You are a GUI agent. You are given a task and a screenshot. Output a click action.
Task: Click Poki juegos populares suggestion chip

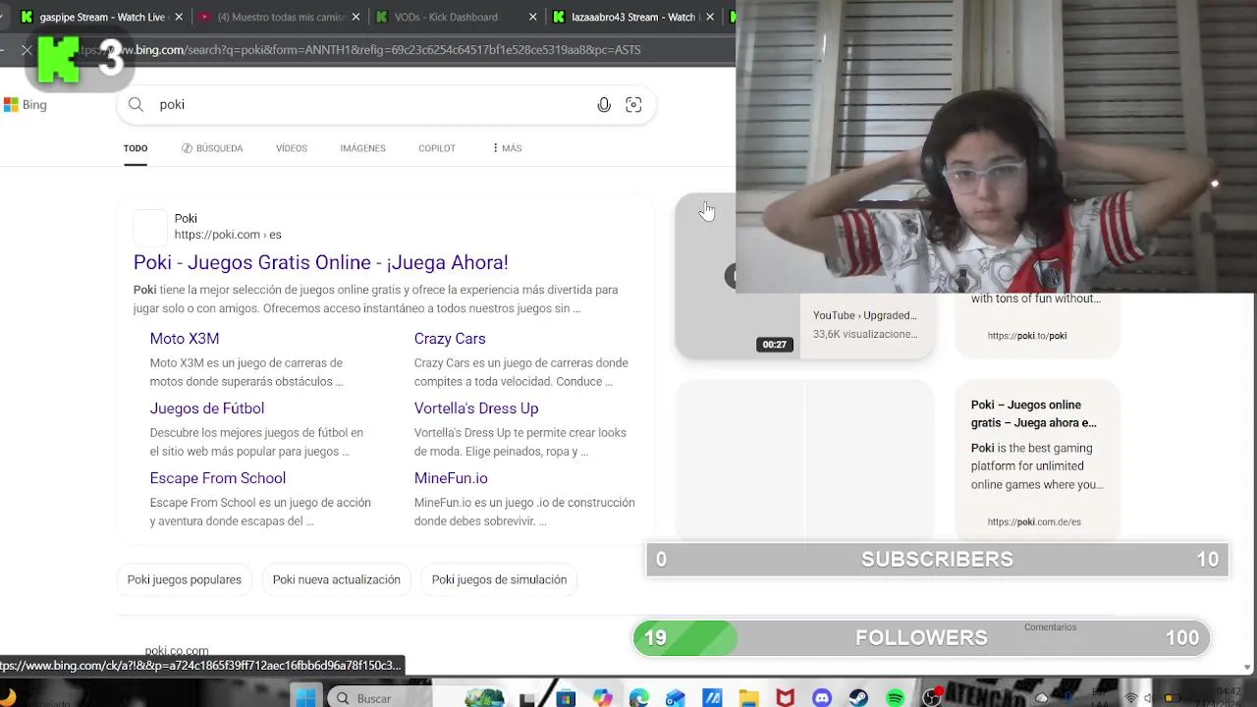185,579
